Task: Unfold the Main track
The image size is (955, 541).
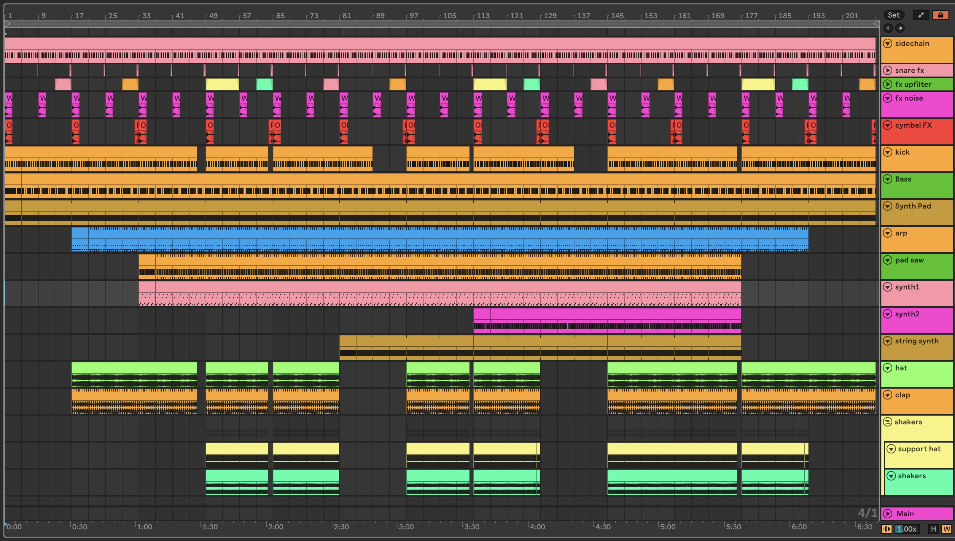Action: (888, 514)
